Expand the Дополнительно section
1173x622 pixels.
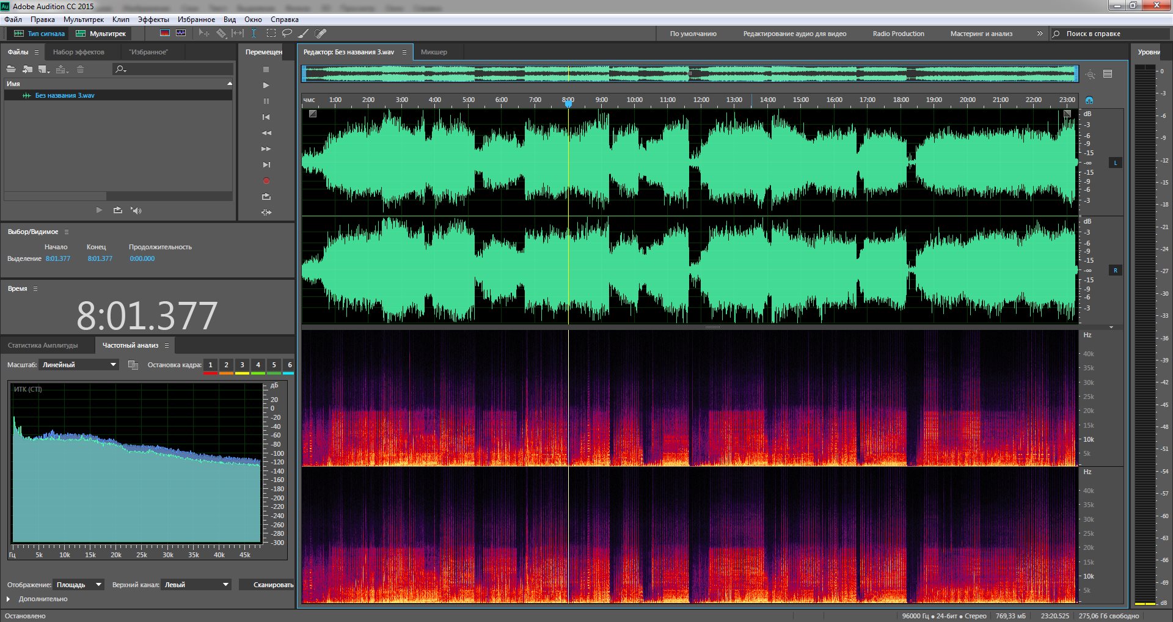tap(9, 599)
